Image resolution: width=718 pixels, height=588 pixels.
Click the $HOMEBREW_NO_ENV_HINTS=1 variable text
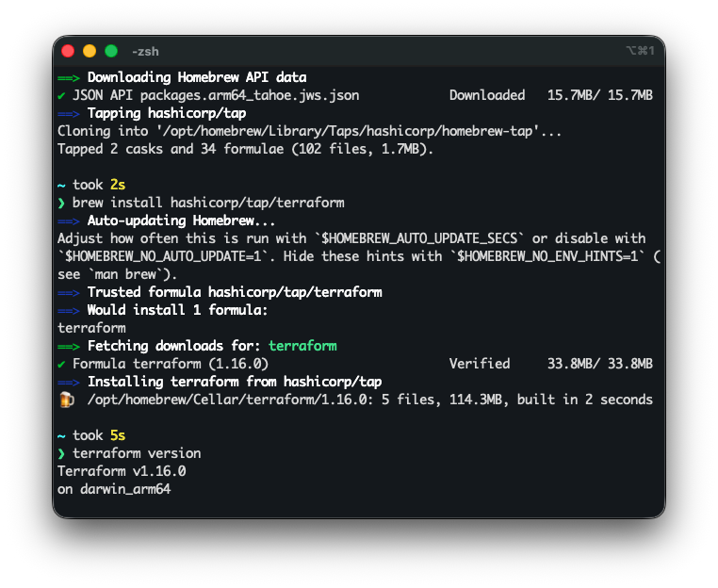coord(547,256)
